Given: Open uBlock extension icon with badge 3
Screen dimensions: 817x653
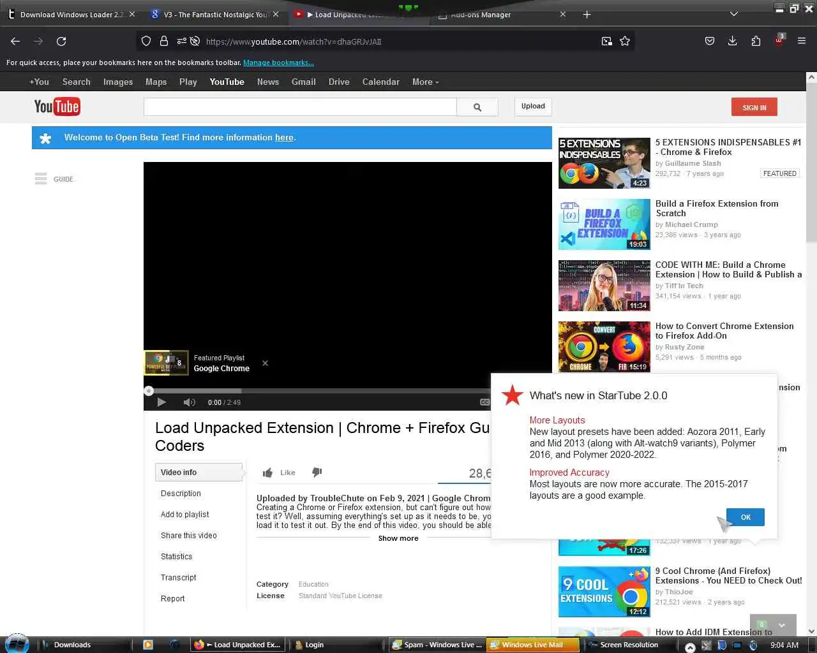Looking at the screenshot, I should 779,40.
